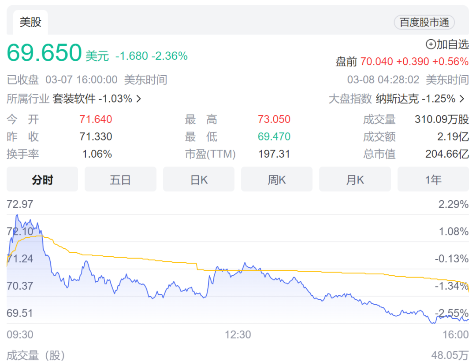Open the 日K candlestick chart
The width and height of the screenshot is (476, 361).
click(198, 179)
